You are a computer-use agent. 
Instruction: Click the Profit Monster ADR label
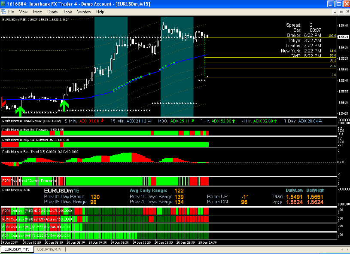tap(16, 190)
